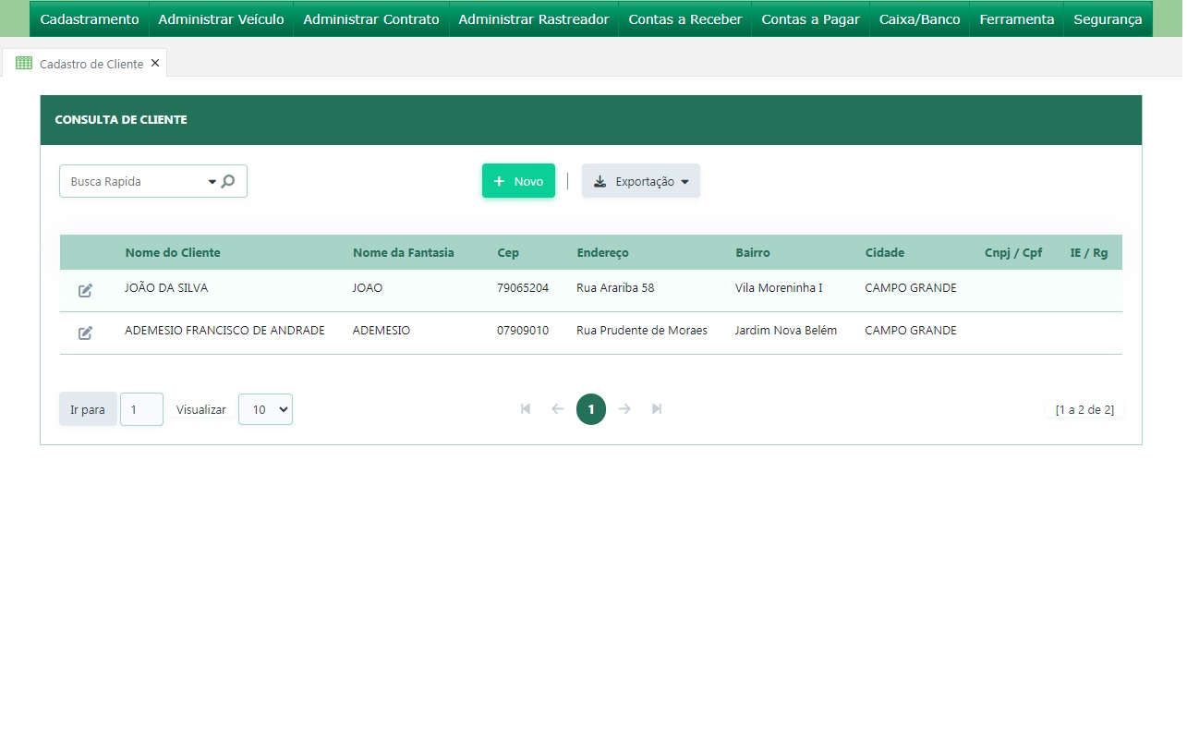1187x739 pixels.
Task: Sort by the Nome do Cliente column header
Action: click(173, 252)
